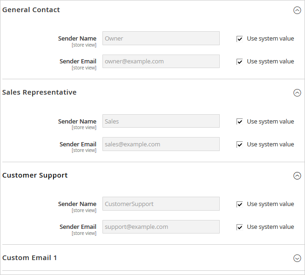Collapse the Customer Support section arrow icon
This screenshot has height=275, width=305.
(297, 176)
